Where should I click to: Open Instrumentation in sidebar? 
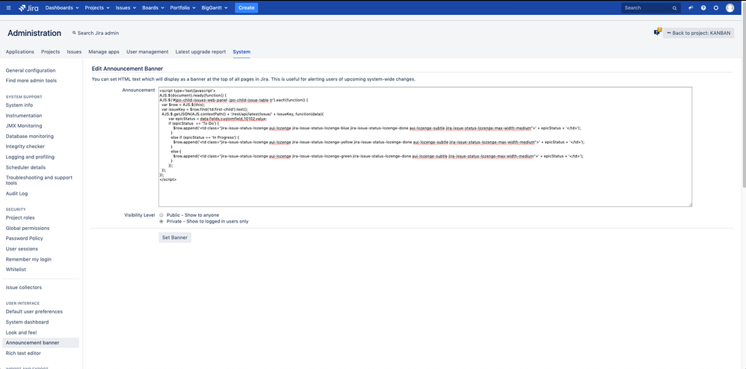click(x=24, y=116)
